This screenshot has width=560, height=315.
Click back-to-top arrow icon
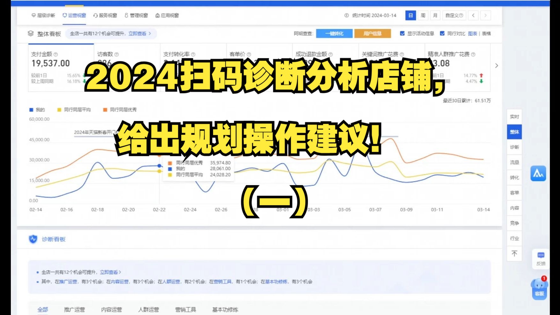(514, 254)
